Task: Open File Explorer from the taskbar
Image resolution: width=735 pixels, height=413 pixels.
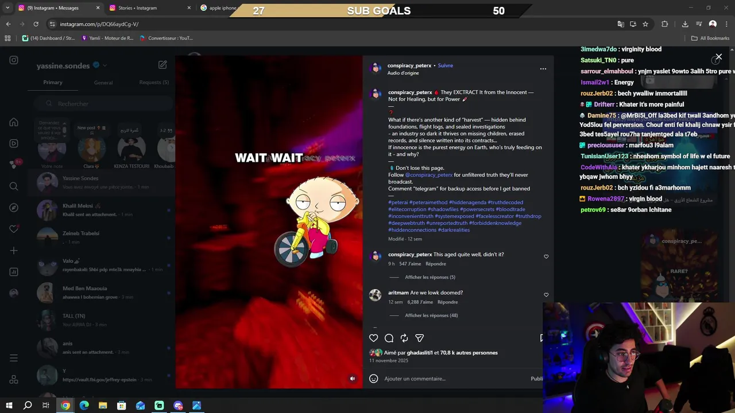Action: (x=103, y=406)
